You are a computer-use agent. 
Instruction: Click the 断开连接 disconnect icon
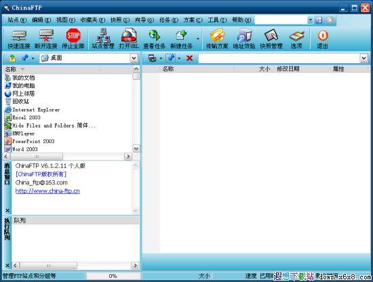point(46,39)
